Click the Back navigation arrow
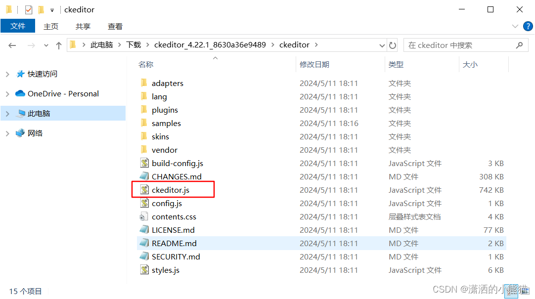The height and width of the screenshot is (299, 535). click(x=12, y=45)
